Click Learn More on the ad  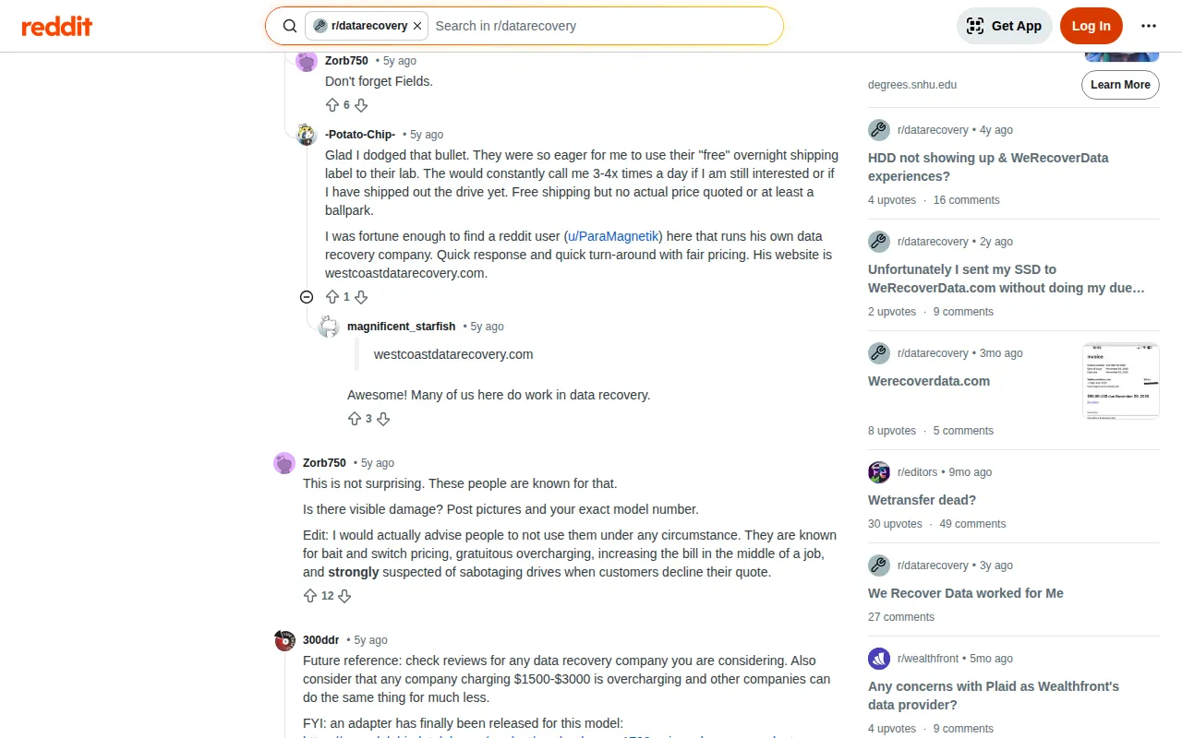click(1119, 85)
